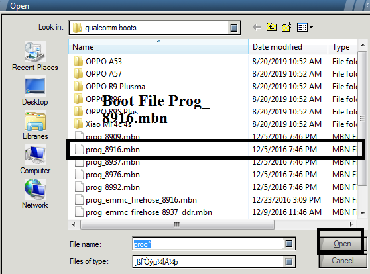Sort by Date modified column
This screenshot has height=274, width=370.
click(x=288, y=46)
